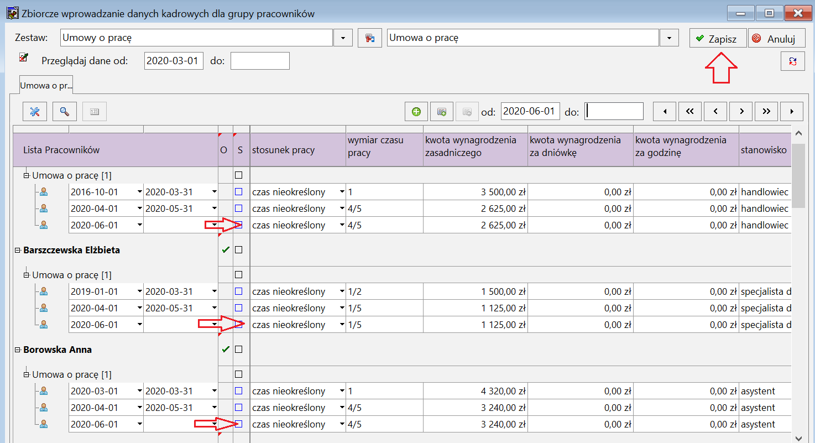
Task: Open the 'Umowa o pracę' combo box dropdown arrow
Action: (669, 38)
